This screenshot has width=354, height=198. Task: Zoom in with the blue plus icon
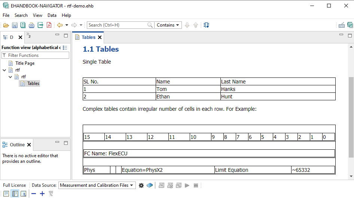[42, 194]
